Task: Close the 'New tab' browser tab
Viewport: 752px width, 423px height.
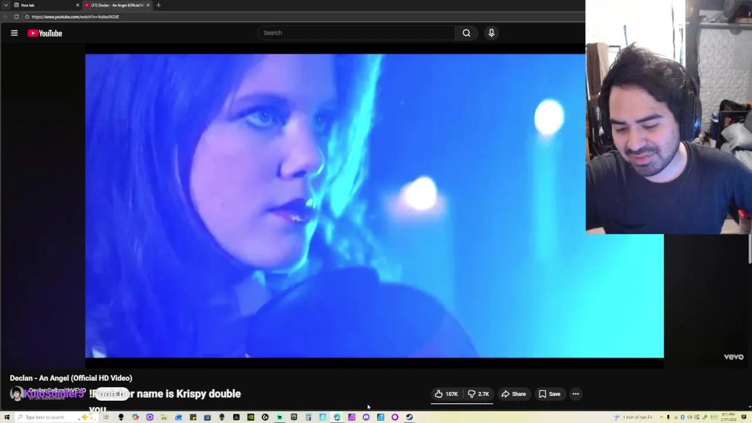Action: pyautogui.click(x=78, y=5)
